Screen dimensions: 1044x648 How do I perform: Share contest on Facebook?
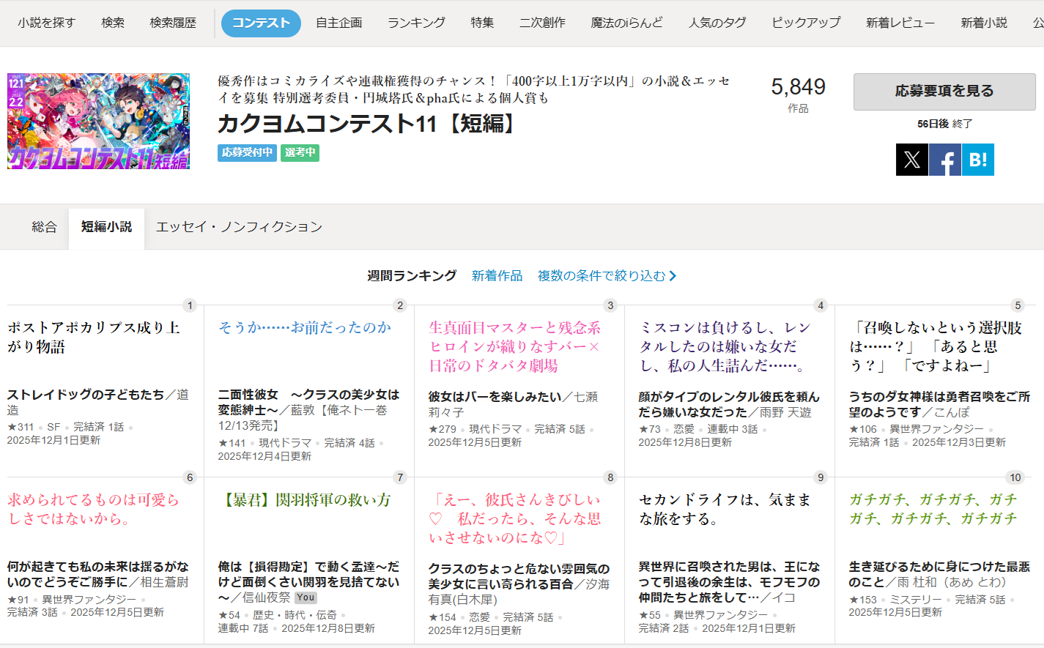pos(945,160)
